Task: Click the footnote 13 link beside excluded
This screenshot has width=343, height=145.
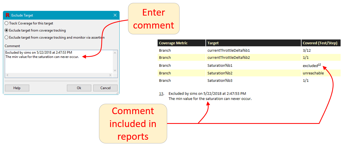Action: (x=319, y=64)
